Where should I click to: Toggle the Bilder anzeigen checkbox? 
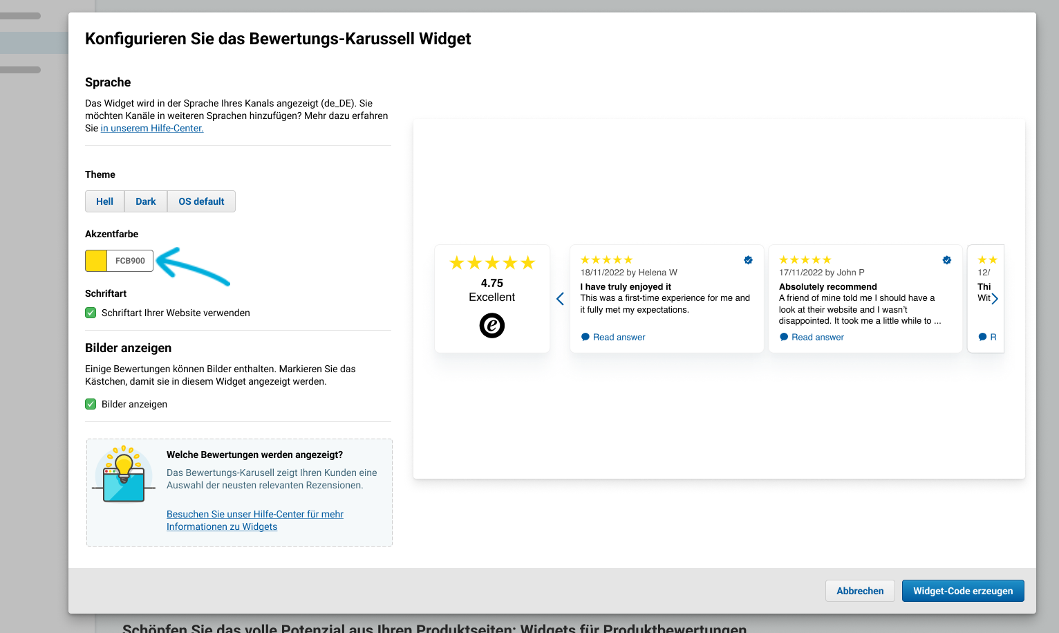[x=91, y=404]
